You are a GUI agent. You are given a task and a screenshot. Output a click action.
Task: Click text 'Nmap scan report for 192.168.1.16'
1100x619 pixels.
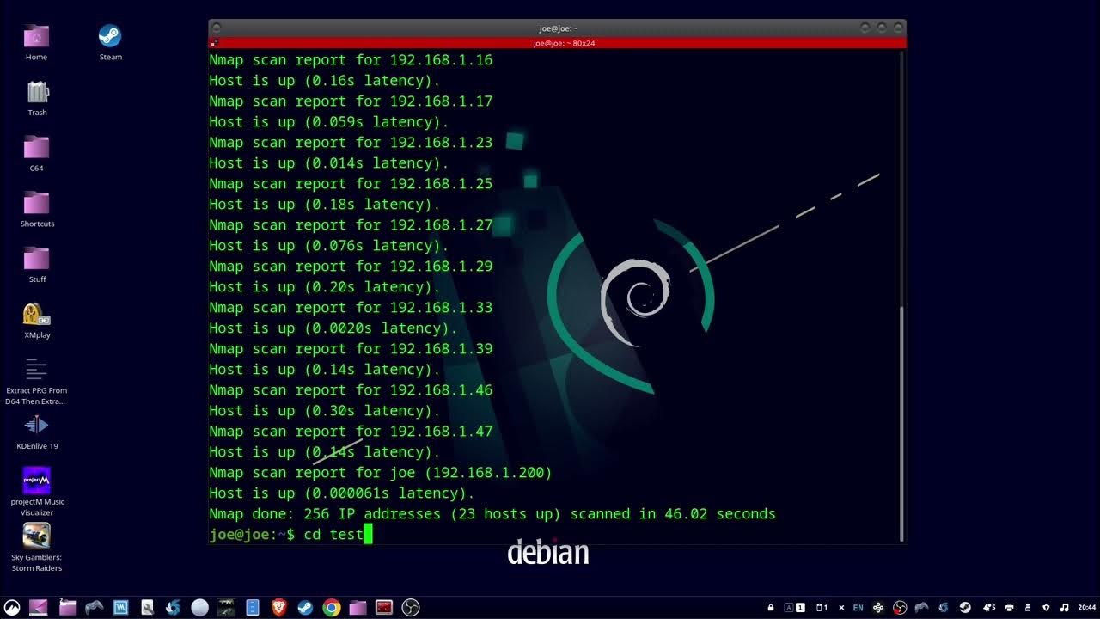(351, 60)
